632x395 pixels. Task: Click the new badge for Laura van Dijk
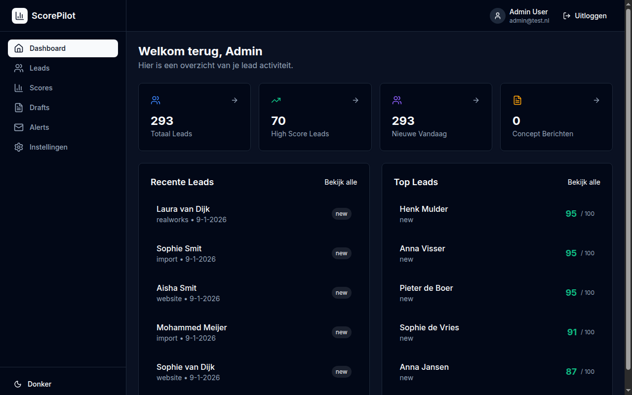342,214
